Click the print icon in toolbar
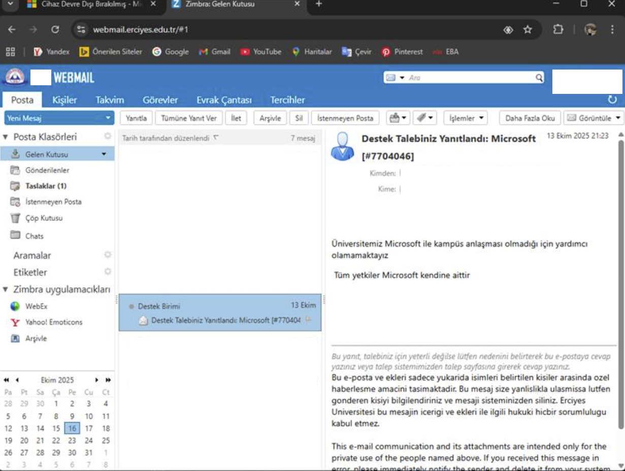This screenshot has width=625, height=471. coord(394,118)
